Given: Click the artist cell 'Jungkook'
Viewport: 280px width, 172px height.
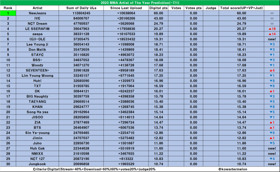Looking at the screenshot, I should pyautogui.click(x=37, y=164).
